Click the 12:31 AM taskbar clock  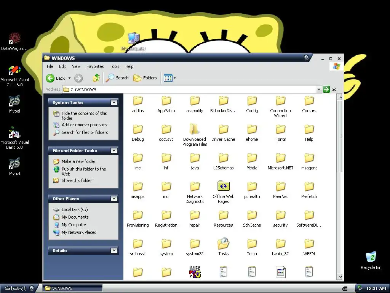pos(376,288)
